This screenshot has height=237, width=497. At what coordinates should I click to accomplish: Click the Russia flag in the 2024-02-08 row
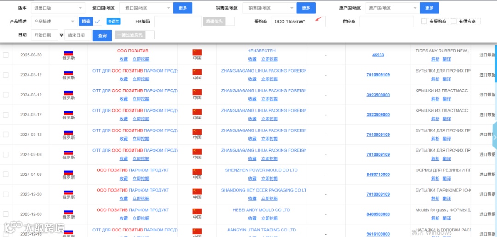click(69, 152)
